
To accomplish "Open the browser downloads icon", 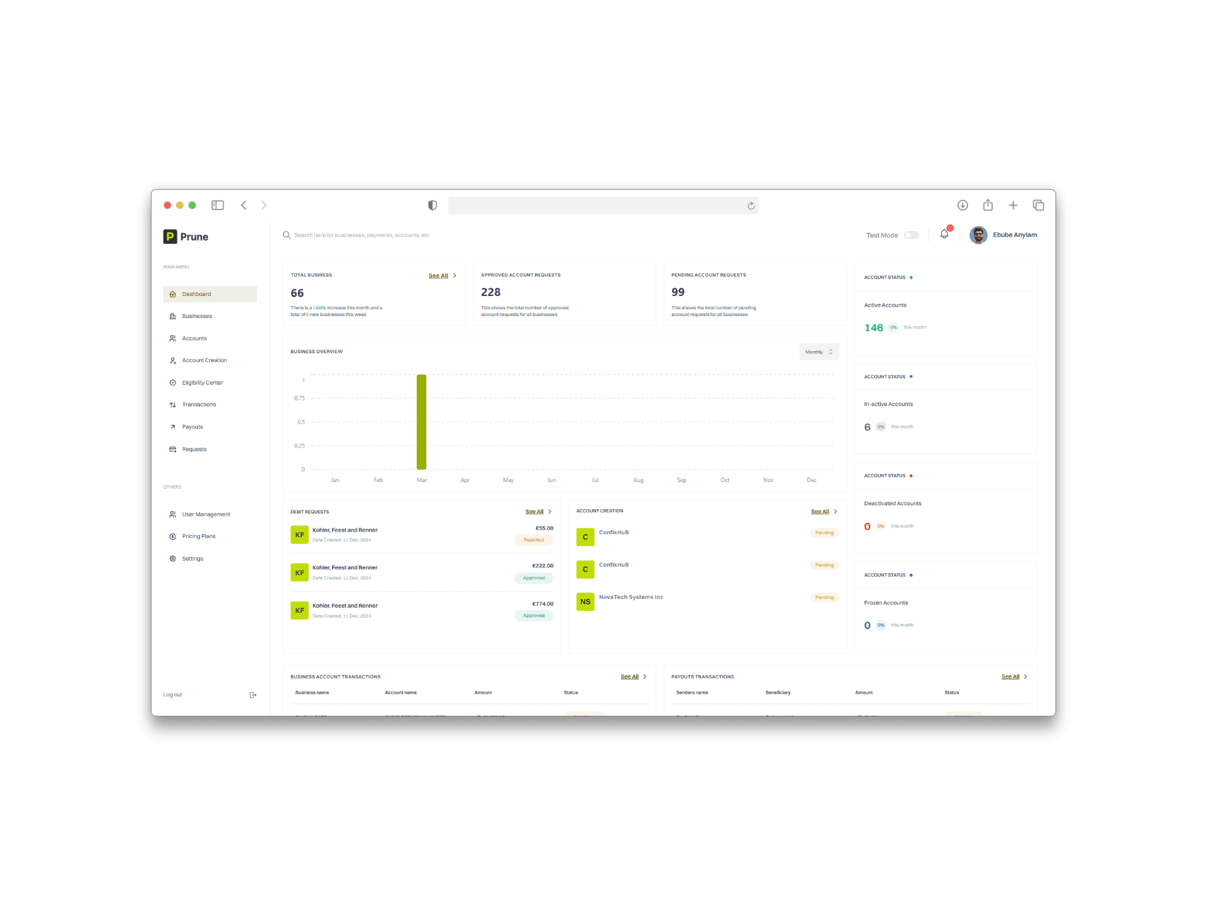I will [x=962, y=206].
